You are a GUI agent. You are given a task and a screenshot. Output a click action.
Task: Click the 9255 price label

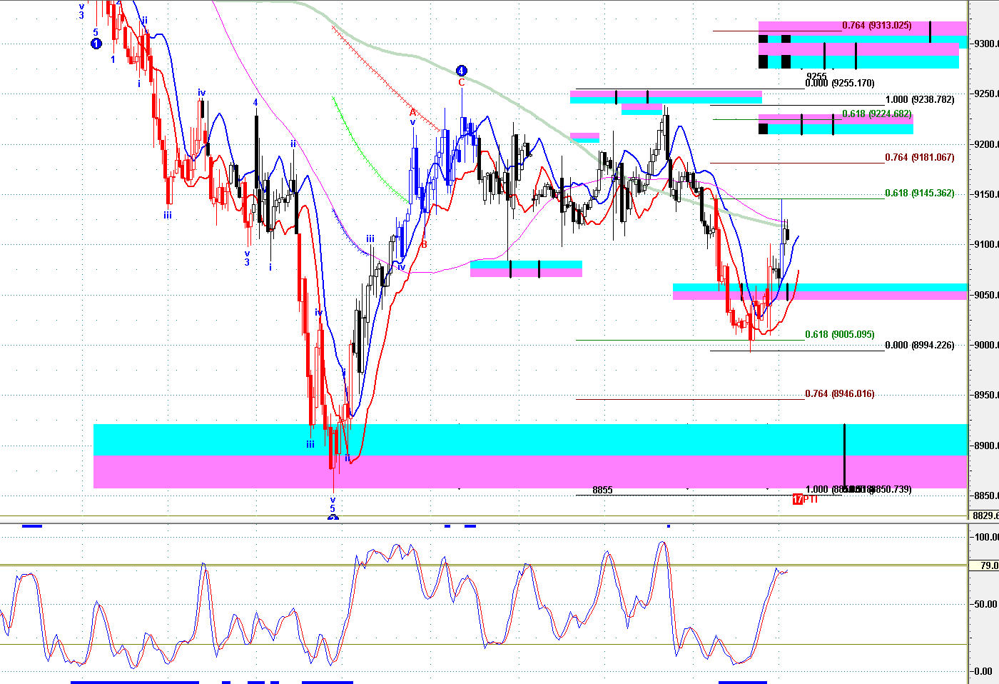click(816, 76)
